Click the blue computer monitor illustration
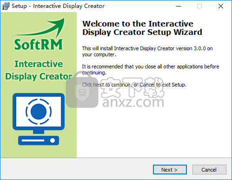 (39, 119)
